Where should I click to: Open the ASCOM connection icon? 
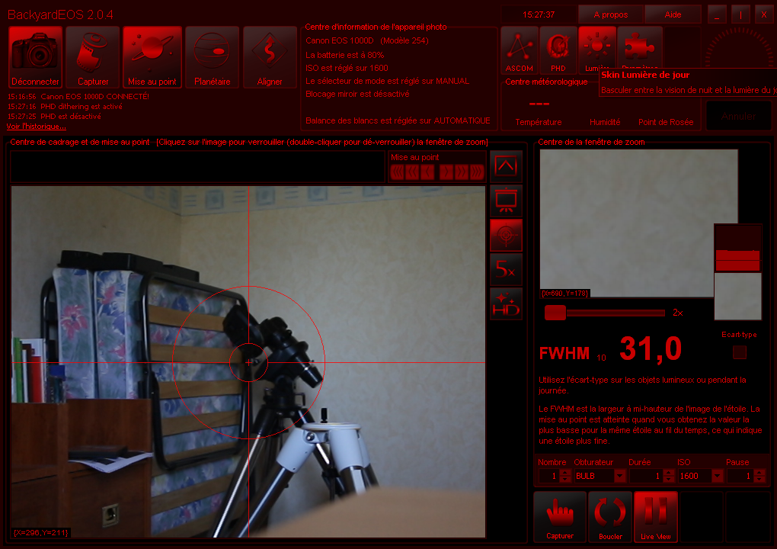pyautogui.click(x=520, y=50)
